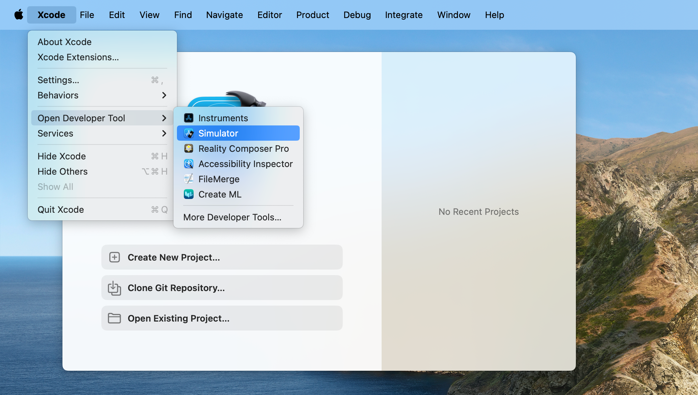Launch Simulator from the submenu
The height and width of the screenshot is (395, 698).
point(238,133)
